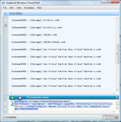Click output pane vertical scrollbar thumb
The height and width of the screenshot is (122, 121).
[117, 54]
